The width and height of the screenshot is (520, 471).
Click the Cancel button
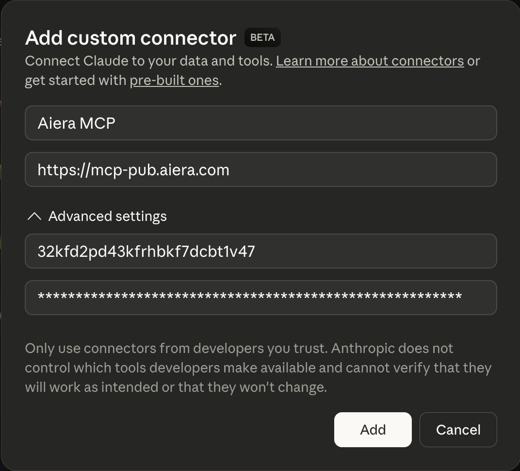pos(458,430)
